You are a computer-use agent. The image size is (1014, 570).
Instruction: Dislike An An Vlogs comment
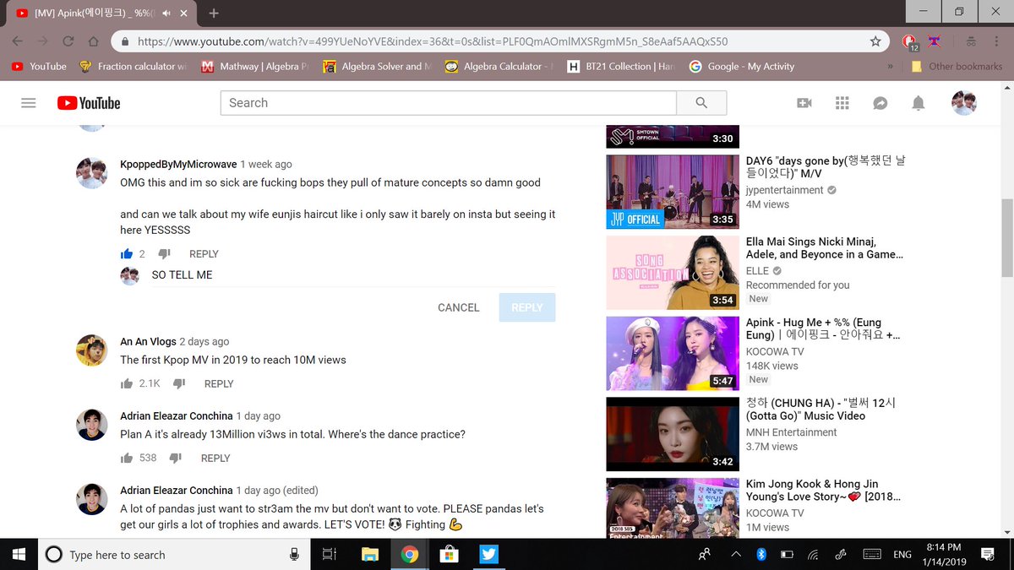point(179,383)
